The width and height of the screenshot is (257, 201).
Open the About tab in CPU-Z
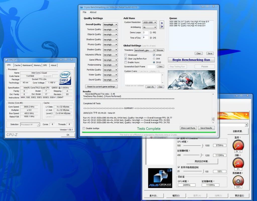click(54, 65)
